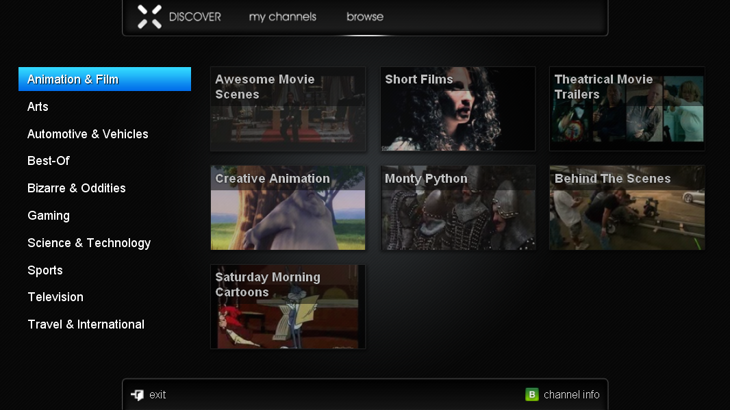Select the Sports category
Screen dimensions: 730x410
45,270
